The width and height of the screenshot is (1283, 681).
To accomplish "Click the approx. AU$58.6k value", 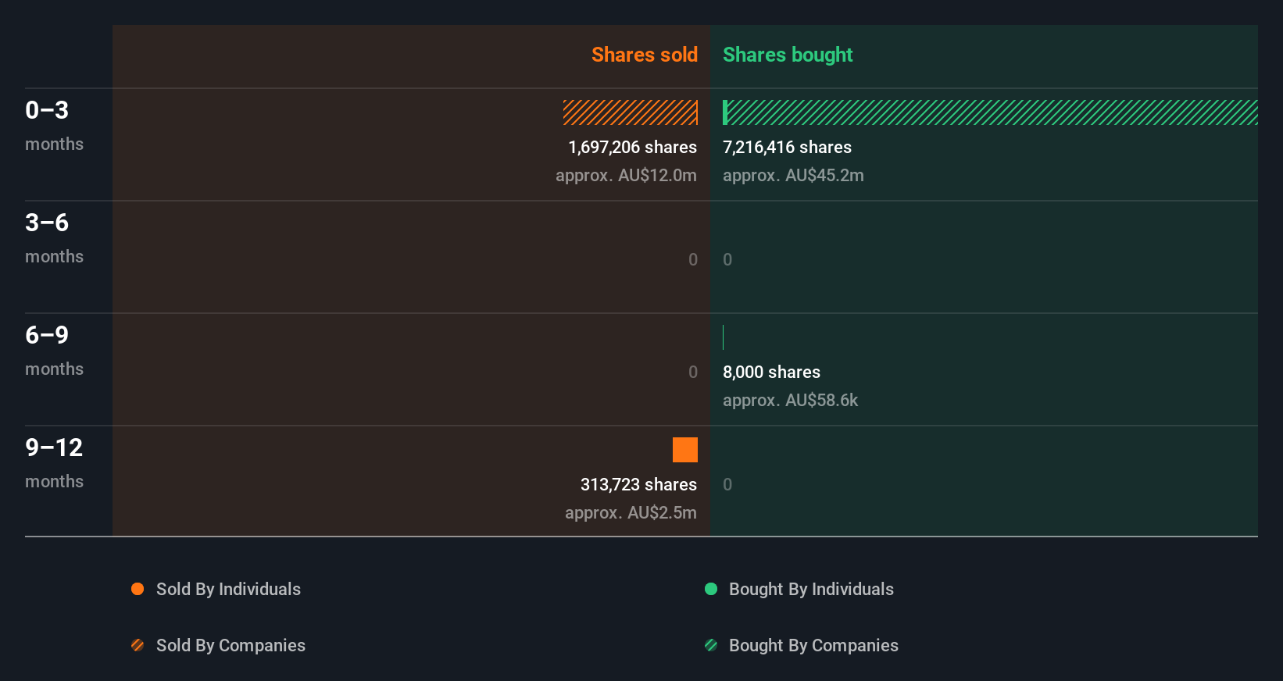I will (x=790, y=400).
